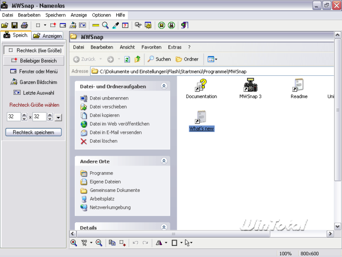
Task: Click the full desktop snap toolbar icon
Action: tap(73, 25)
